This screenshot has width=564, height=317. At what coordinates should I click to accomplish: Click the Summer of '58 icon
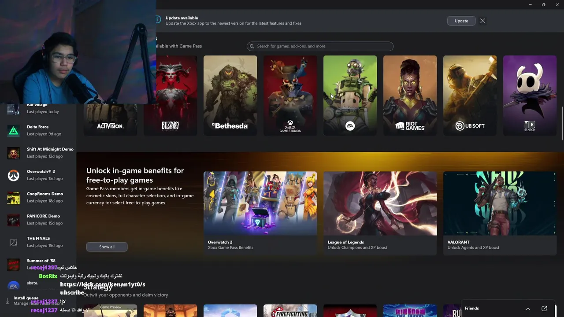click(x=13, y=264)
